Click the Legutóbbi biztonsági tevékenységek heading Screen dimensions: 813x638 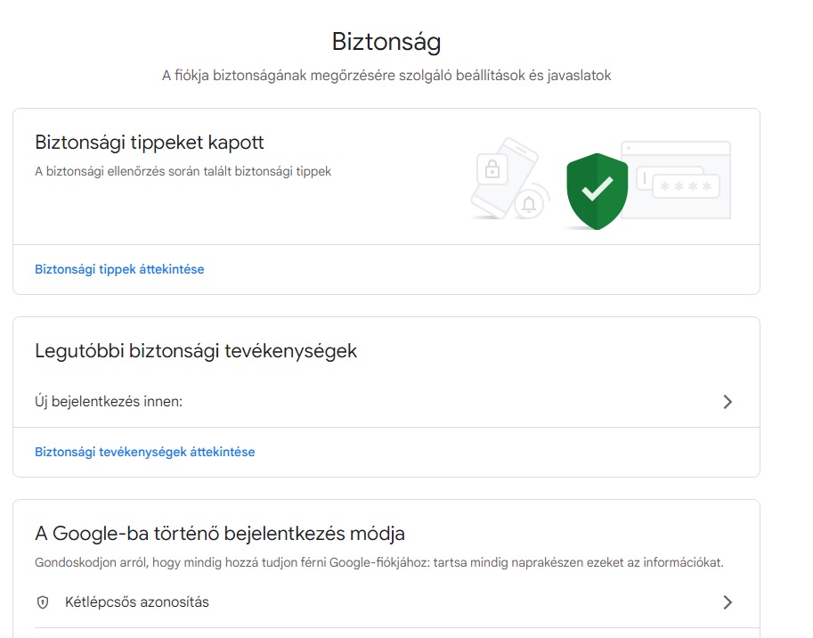pyautogui.click(x=196, y=351)
